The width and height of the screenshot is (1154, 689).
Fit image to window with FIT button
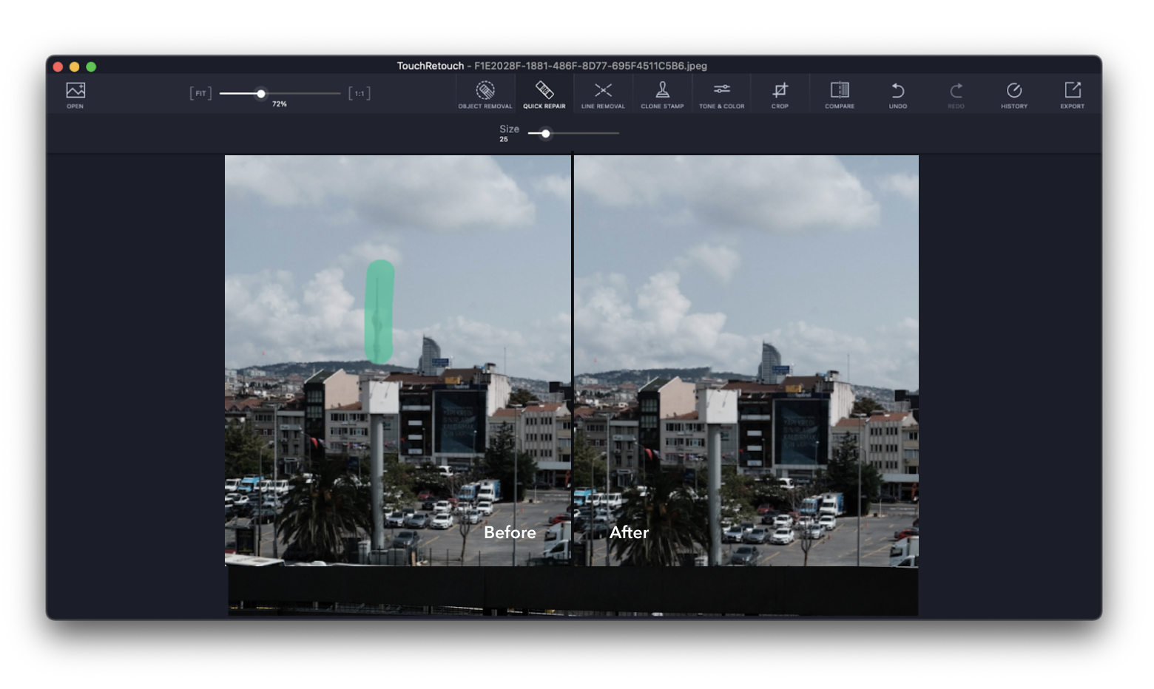[200, 93]
